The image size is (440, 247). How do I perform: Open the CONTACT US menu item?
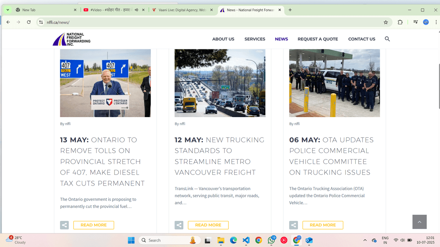click(362, 39)
